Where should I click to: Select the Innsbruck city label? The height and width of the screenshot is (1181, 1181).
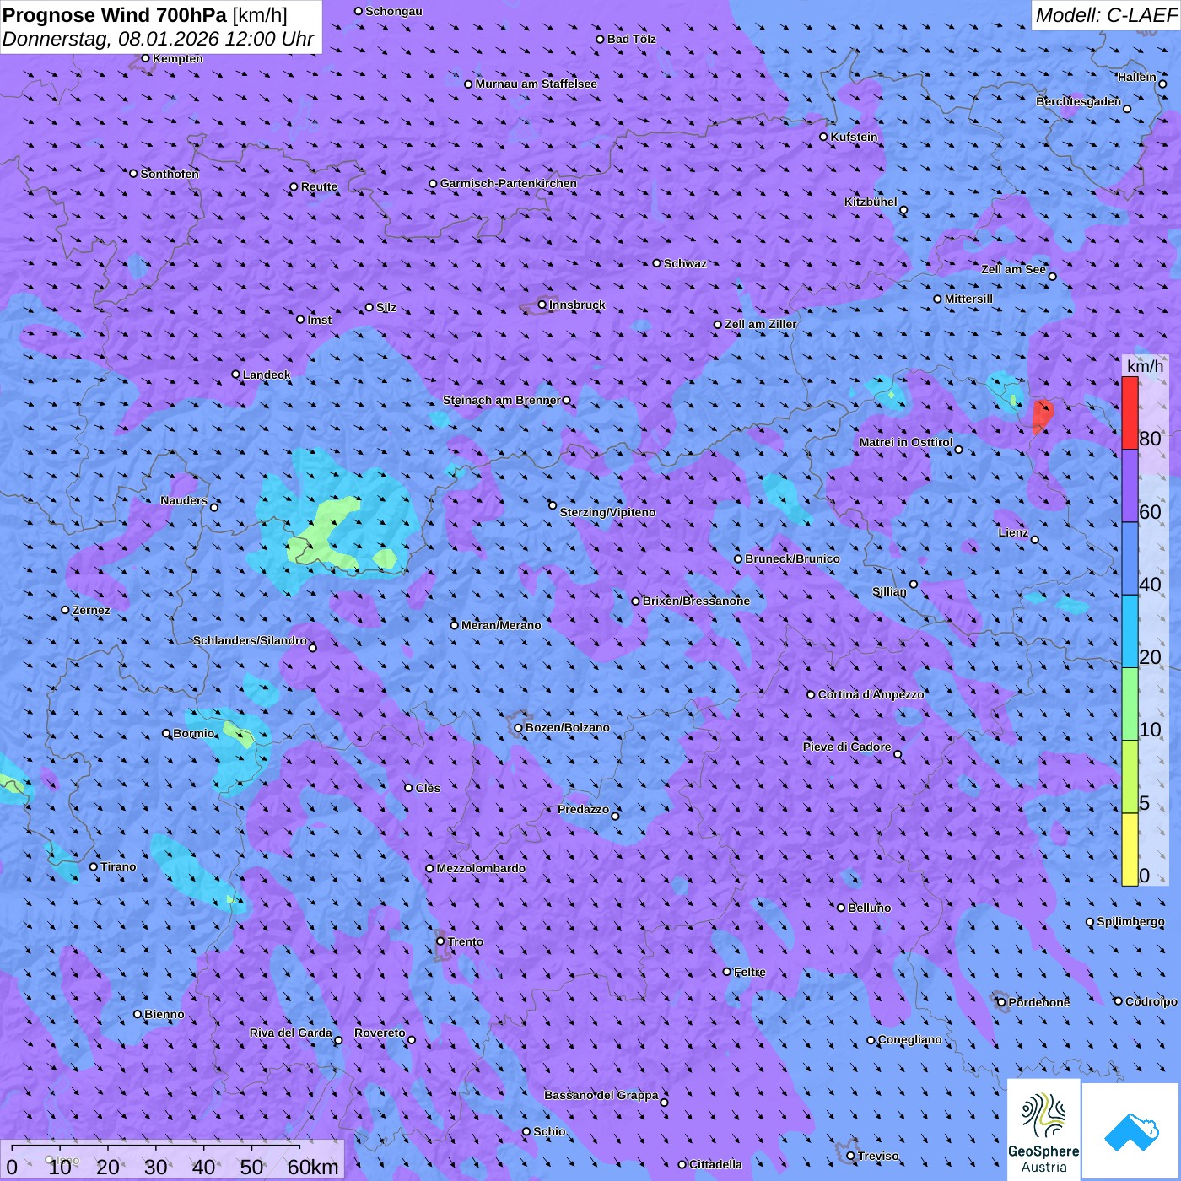(577, 305)
